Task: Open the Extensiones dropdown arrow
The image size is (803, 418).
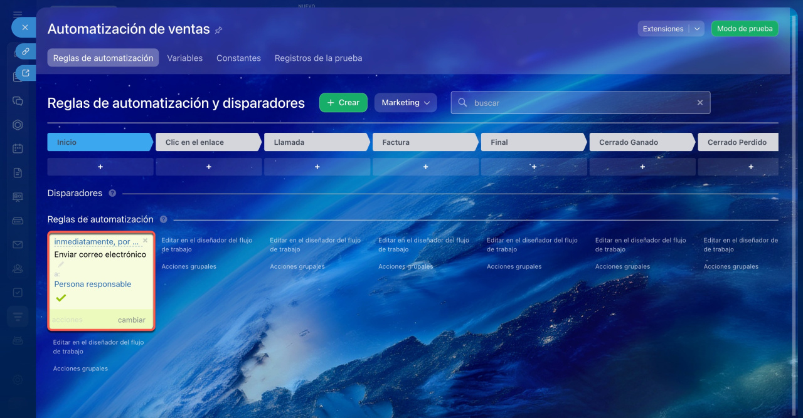Action: click(697, 29)
